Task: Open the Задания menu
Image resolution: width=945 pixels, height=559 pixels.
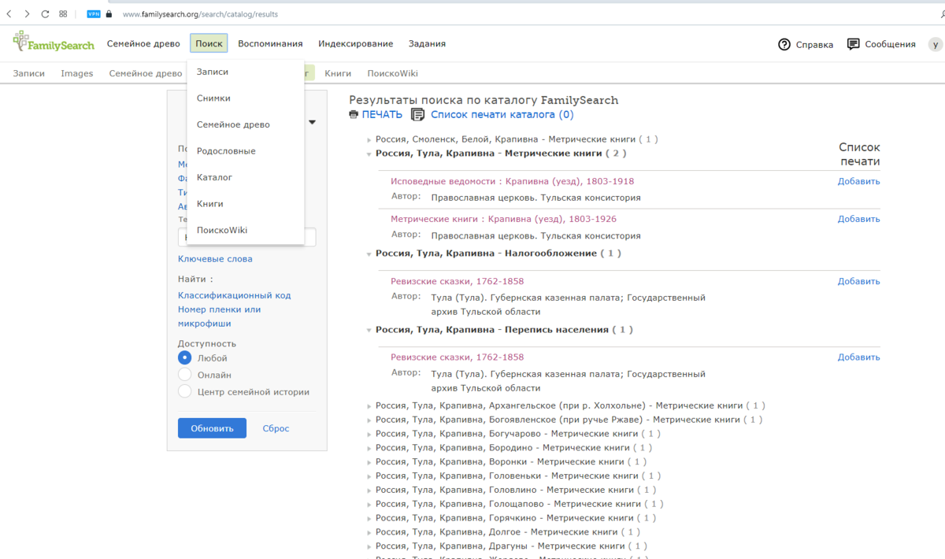Action: pyautogui.click(x=427, y=44)
